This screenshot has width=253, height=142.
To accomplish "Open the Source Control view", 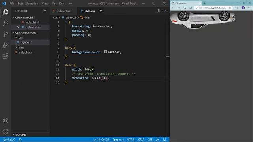I will [5, 34].
